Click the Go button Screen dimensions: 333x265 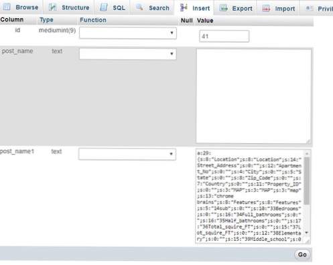point(302,254)
